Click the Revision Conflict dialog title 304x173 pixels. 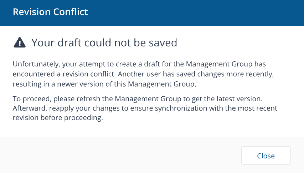[50, 12]
